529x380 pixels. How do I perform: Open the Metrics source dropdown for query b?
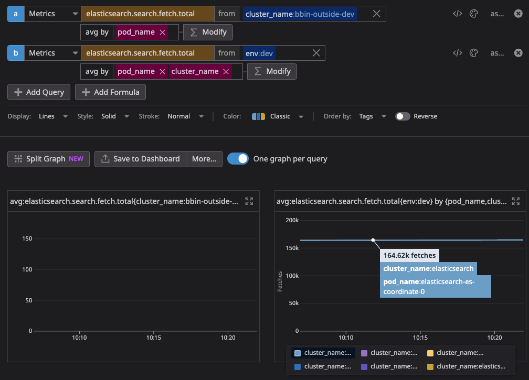(x=52, y=53)
